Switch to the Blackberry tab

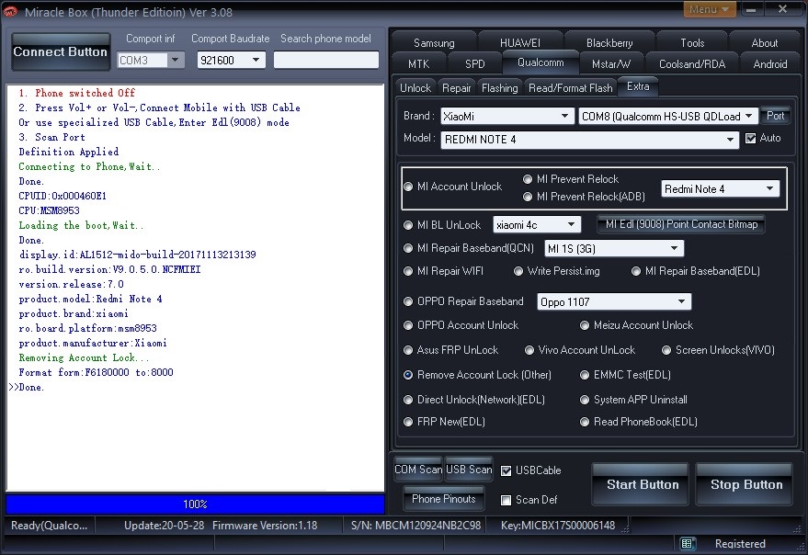pyautogui.click(x=609, y=43)
